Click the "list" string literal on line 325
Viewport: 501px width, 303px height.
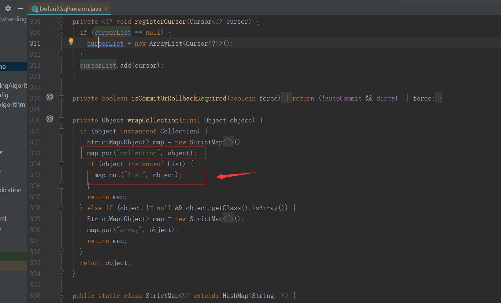point(135,175)
